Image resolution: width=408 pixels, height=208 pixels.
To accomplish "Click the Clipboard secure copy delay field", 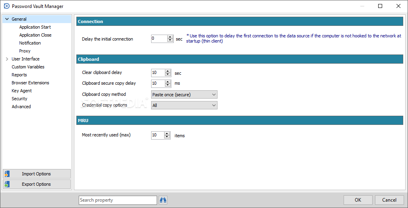I will (x=158, y=83).
